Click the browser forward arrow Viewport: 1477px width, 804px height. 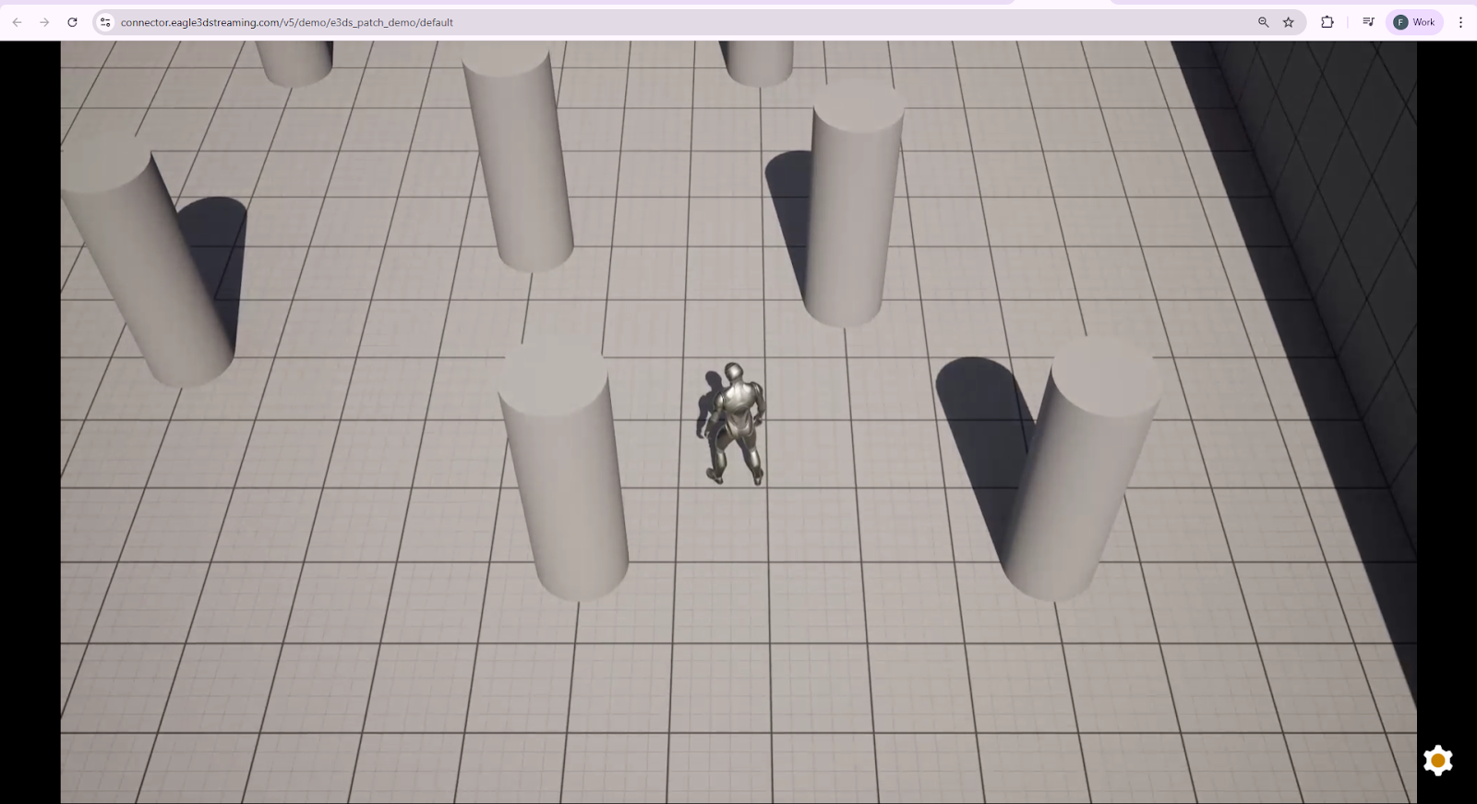point(44,22)
